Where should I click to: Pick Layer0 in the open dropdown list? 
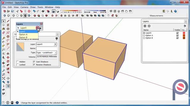[x=28, y=32]
